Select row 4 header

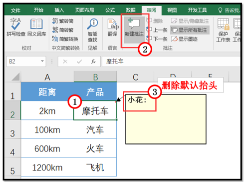coord(12,148)
